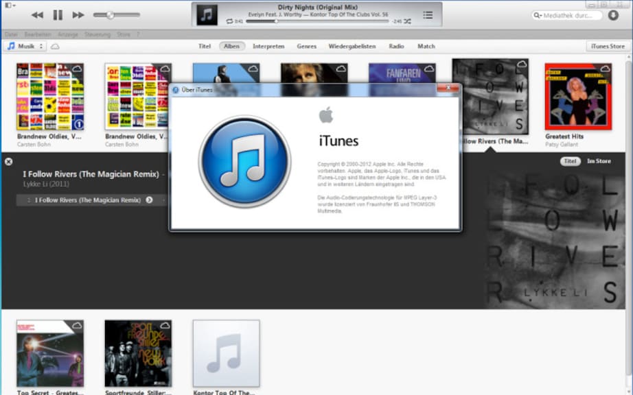Screen dimensions: 633x395
Task: Click cloud icon on I Follow Rivers cover
Action: click(x=522, y=64)
